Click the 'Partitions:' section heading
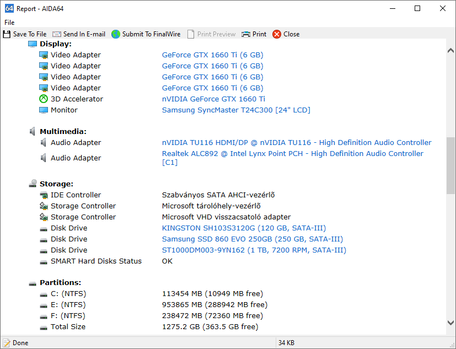 coord(61,283)
